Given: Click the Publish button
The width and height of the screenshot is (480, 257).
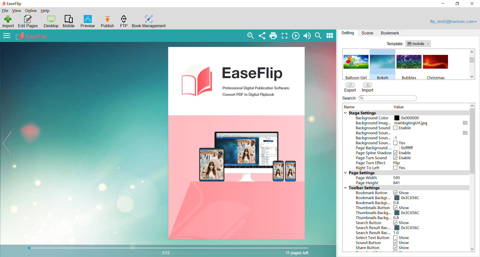Looking at the screenshot, I should (107, 21).
